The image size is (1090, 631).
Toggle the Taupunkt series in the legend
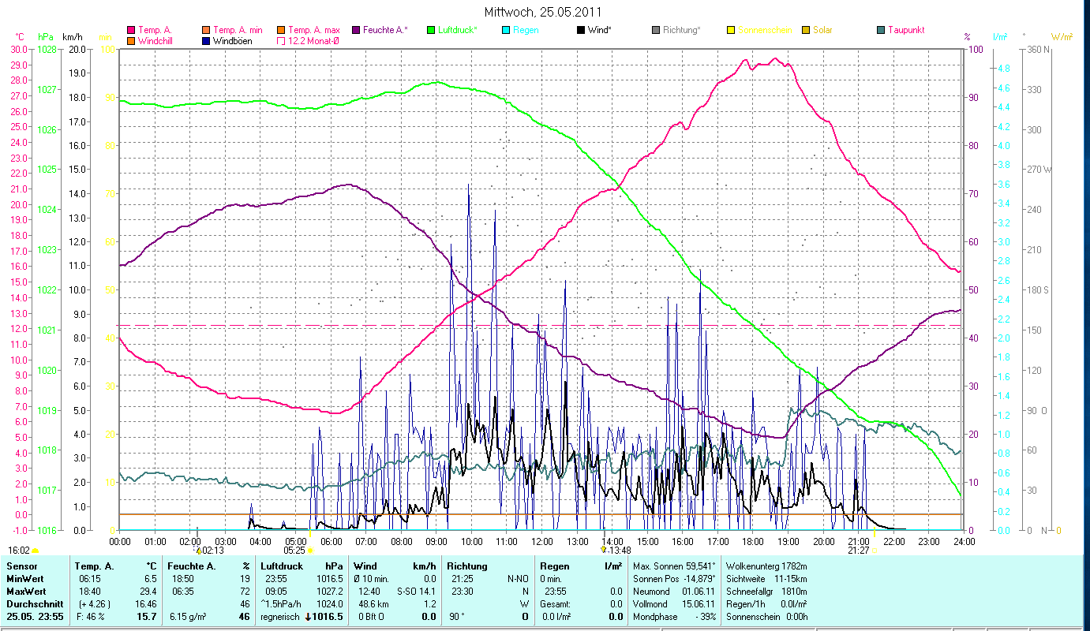[x=881, y=30]
